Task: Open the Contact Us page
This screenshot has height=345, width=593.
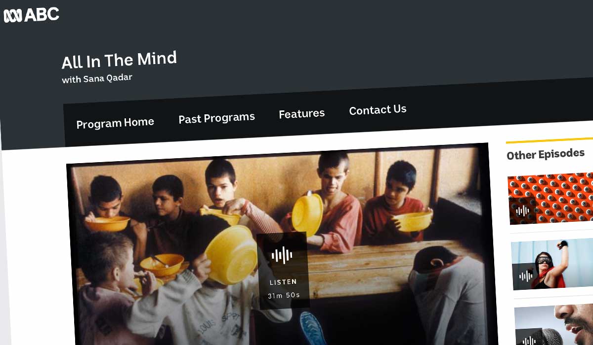Action: [x=378, y=110]
